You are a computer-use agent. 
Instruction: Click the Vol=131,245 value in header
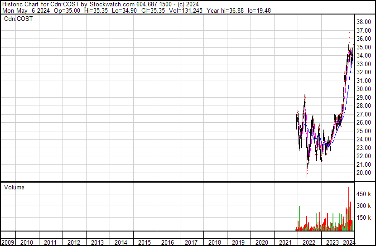click(x=186, y=10)
